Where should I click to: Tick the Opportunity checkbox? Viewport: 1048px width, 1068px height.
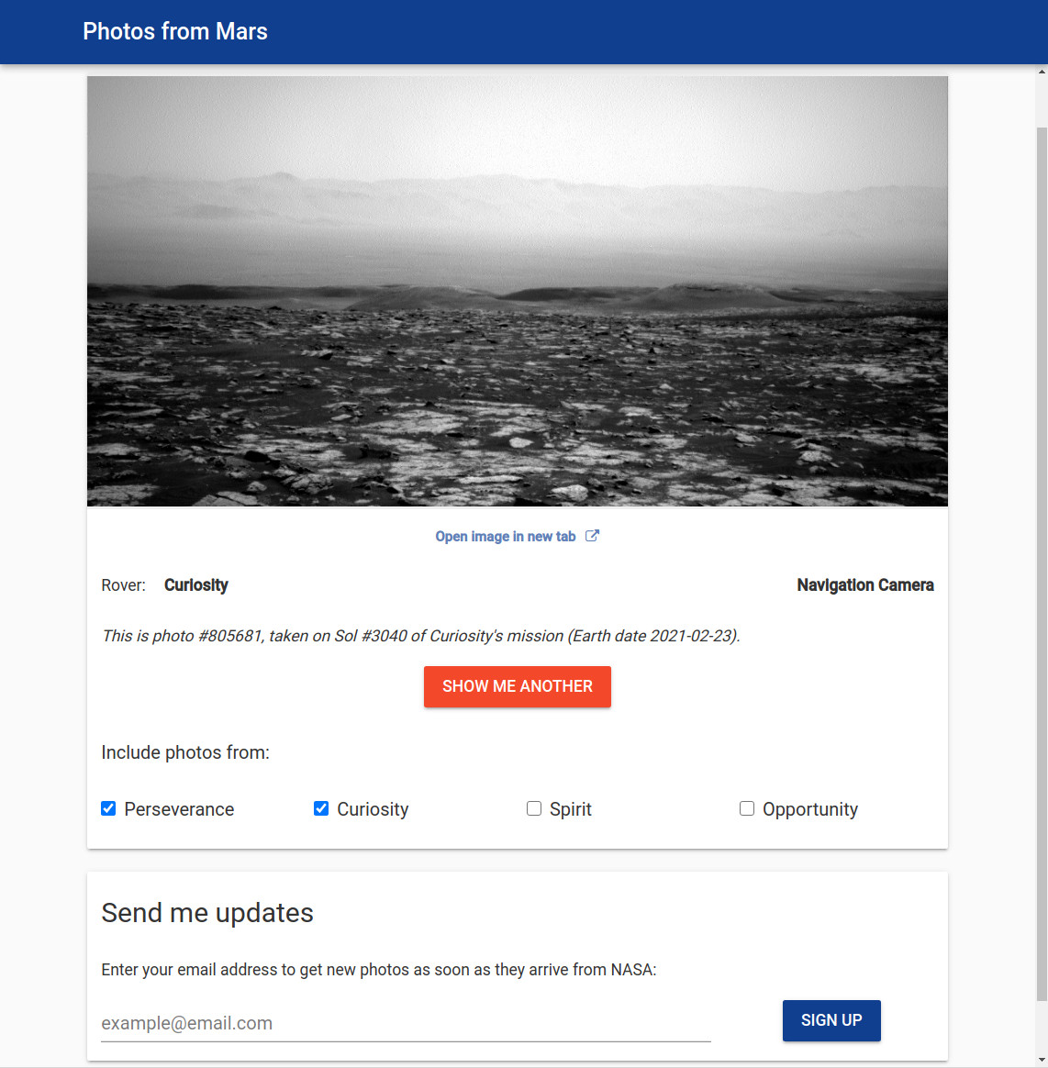click(747, 808)
